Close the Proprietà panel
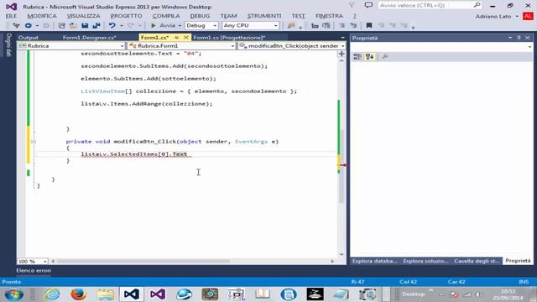Screen dimensions: 537x302 tap(528, 38)
